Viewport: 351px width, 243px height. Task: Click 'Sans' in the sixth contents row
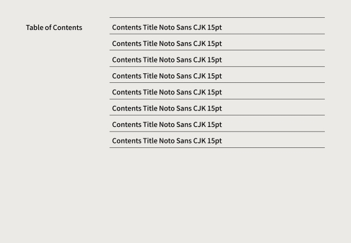(184, 108)
